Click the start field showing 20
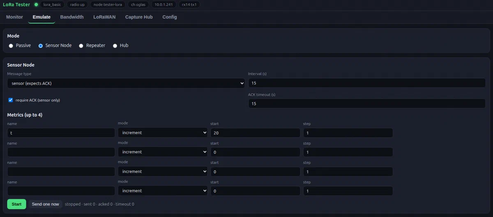This screenshot has height=217, width=493. click(x=255, y=133)
